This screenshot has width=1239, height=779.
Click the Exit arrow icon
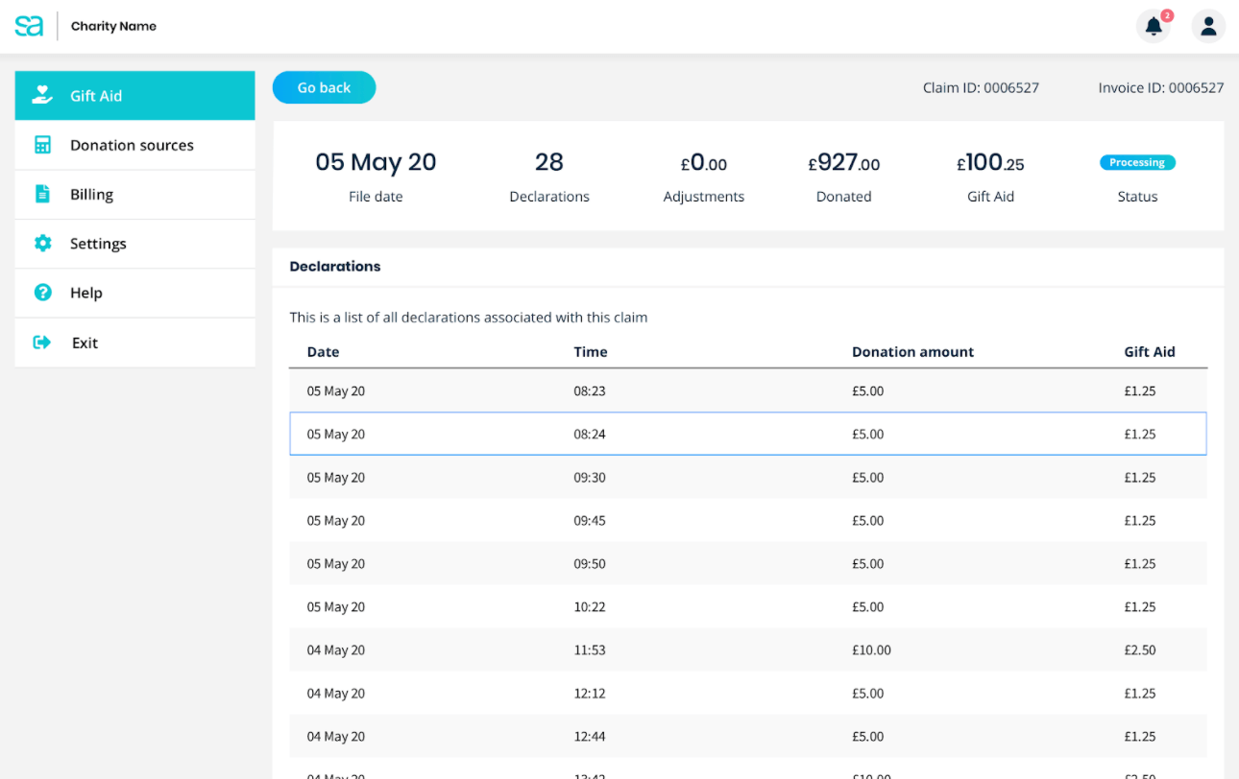[x=42, y=342]
